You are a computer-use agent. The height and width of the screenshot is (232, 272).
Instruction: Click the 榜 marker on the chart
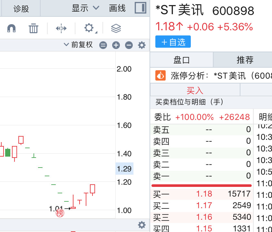point(60,213)
